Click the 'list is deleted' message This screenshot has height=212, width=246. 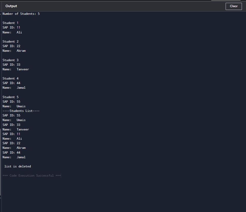tap(18, 166)
